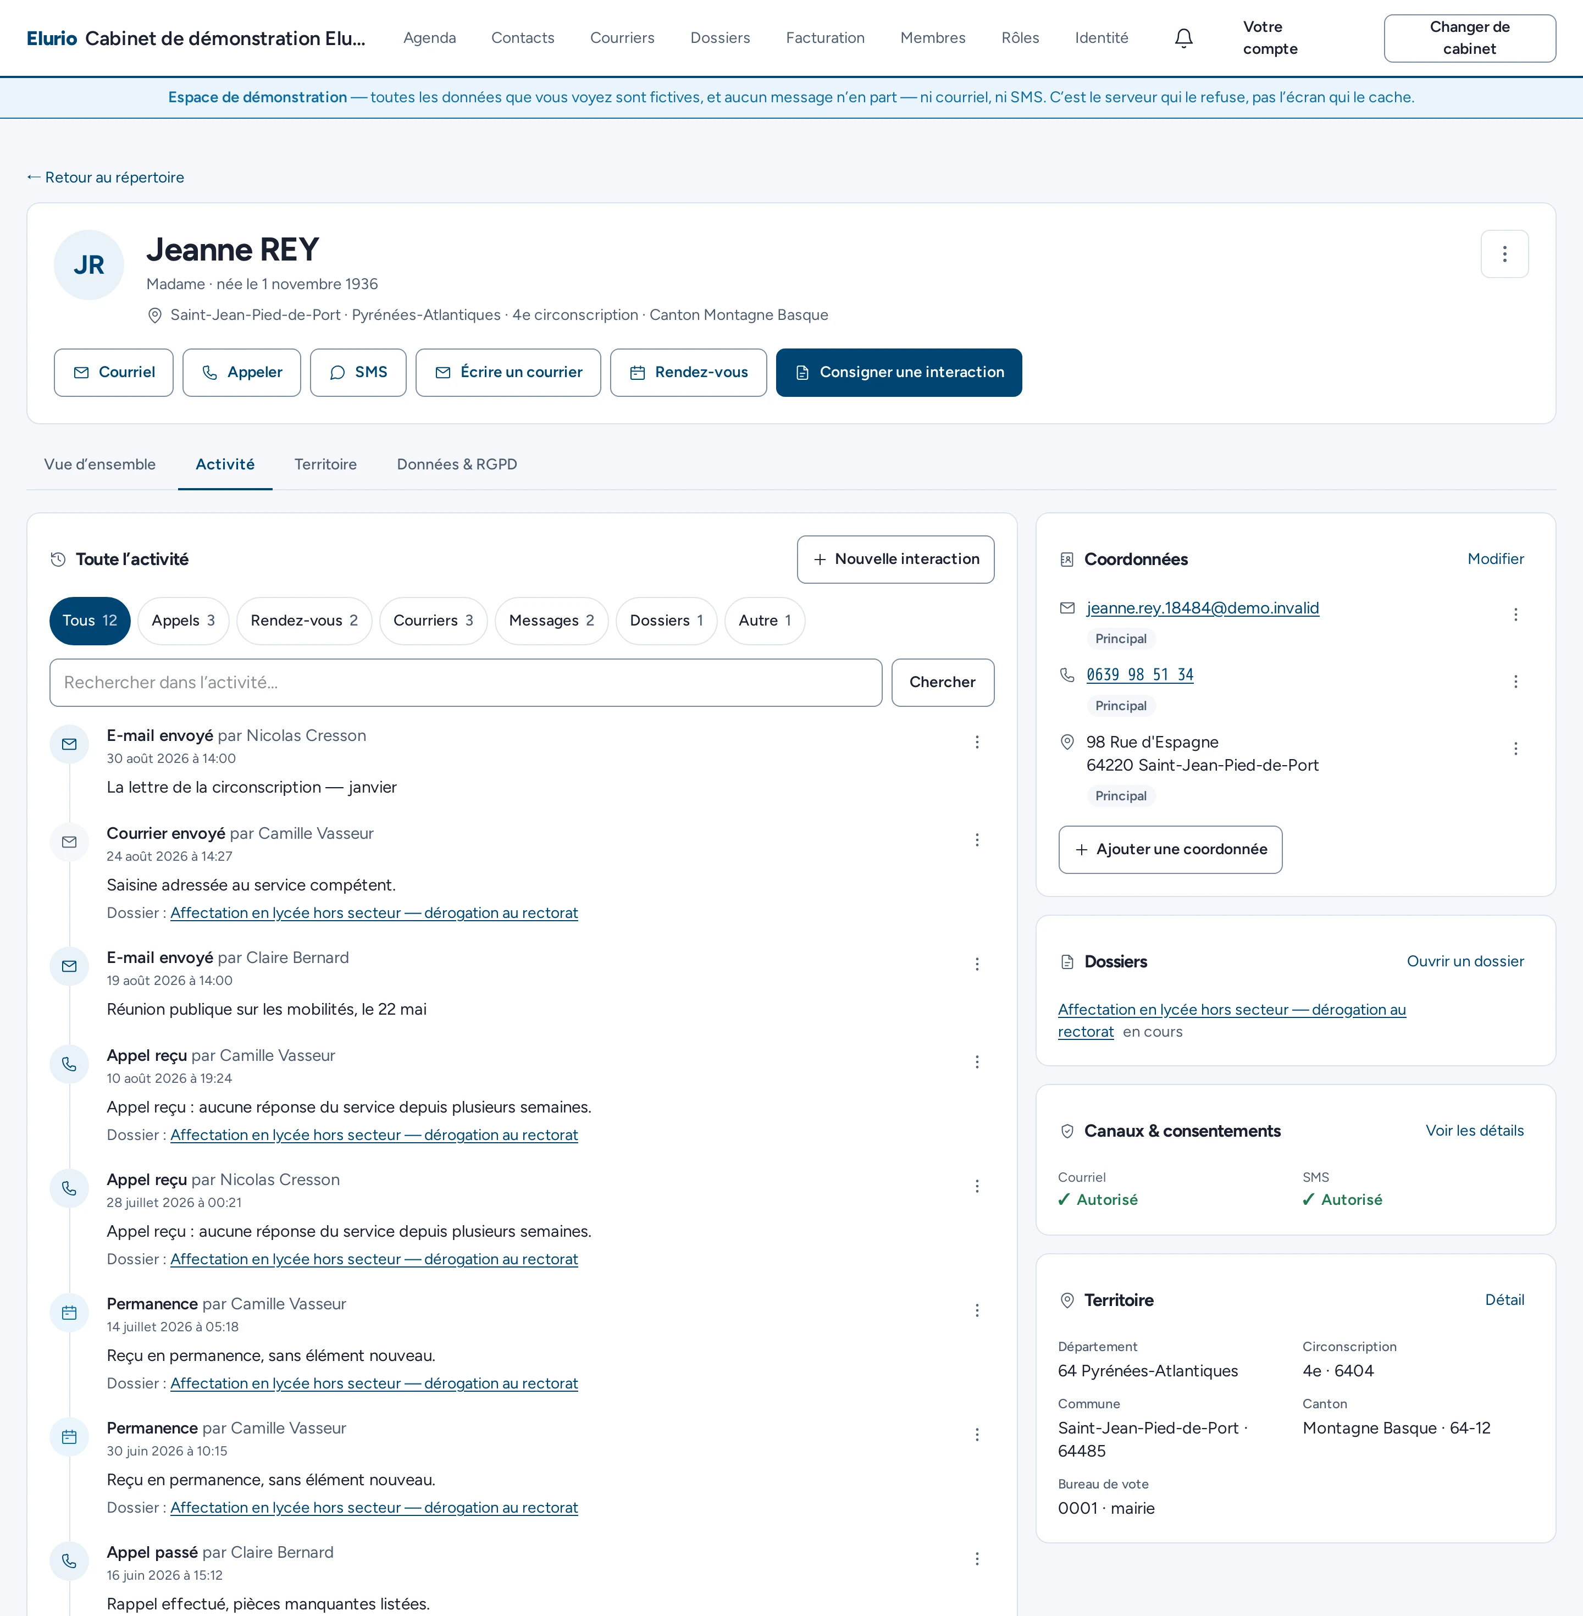Viewport: 1583px width, 1616px height.
Task: Click the Écrire un courrier button
Action: click(x=508, y=373)
